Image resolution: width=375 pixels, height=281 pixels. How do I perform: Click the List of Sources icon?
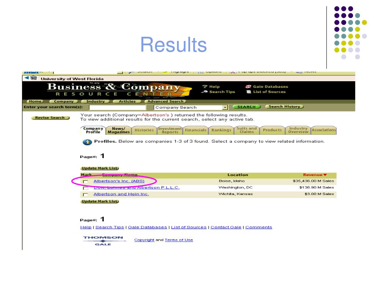(x=249, y=92)
